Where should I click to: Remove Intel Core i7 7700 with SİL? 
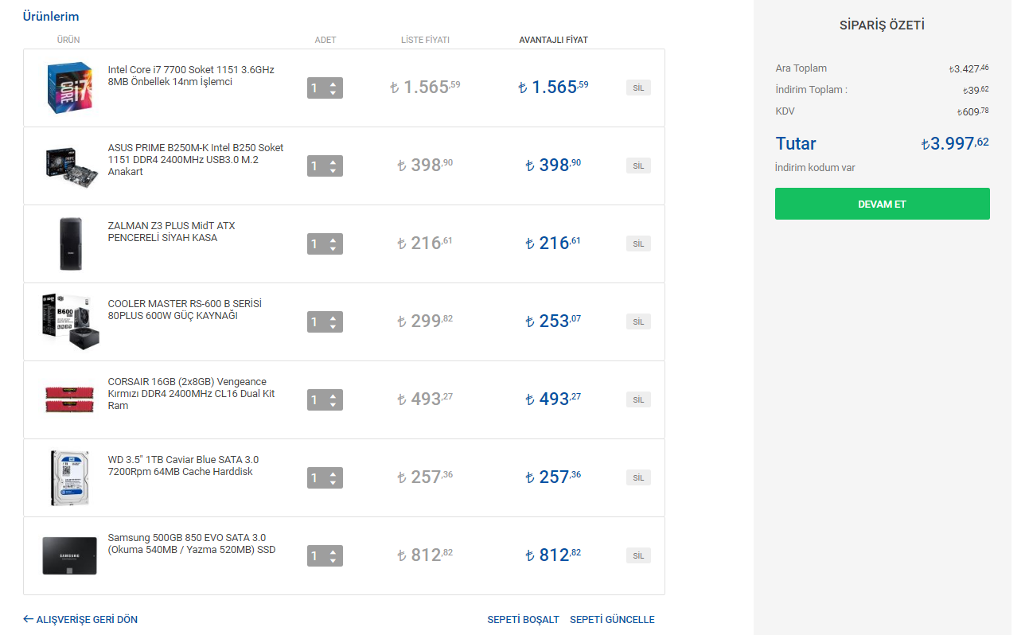[x=638, y=88]
